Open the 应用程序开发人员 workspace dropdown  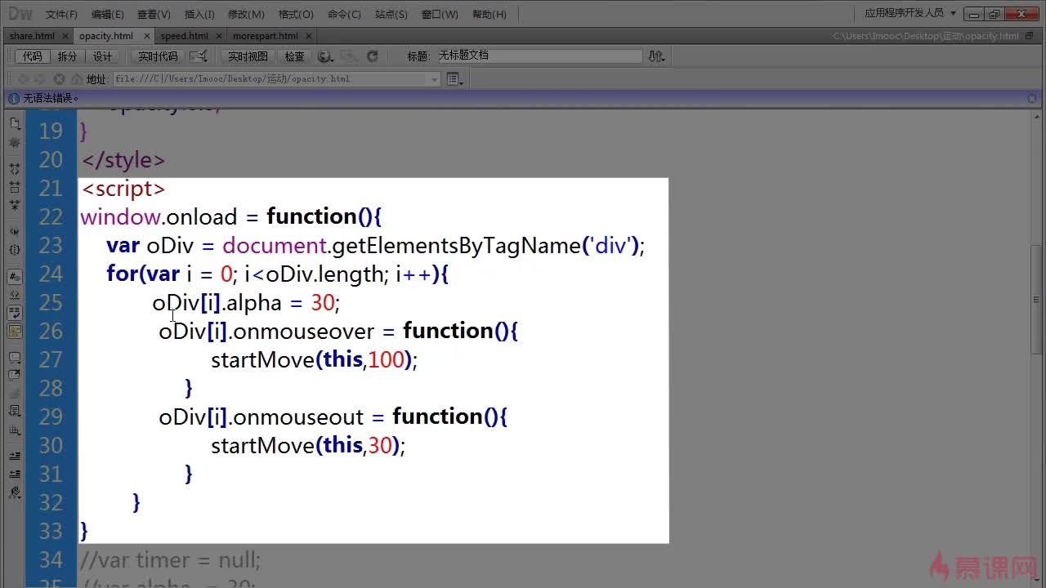[910, 13]
